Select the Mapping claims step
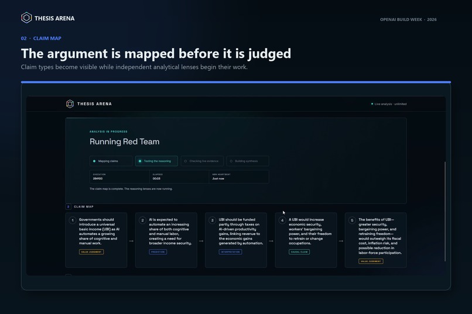 [x=111, y=161]
